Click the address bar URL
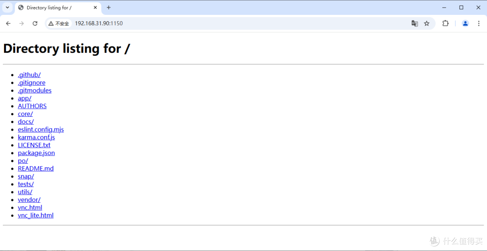 tap(99, 23)
